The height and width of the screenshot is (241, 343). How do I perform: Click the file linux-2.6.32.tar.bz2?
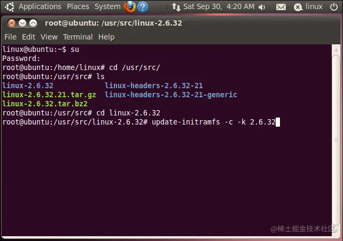click(45, 104)
